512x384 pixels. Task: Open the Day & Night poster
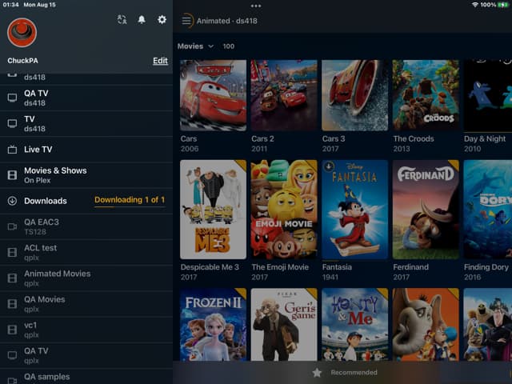(488, 95)
